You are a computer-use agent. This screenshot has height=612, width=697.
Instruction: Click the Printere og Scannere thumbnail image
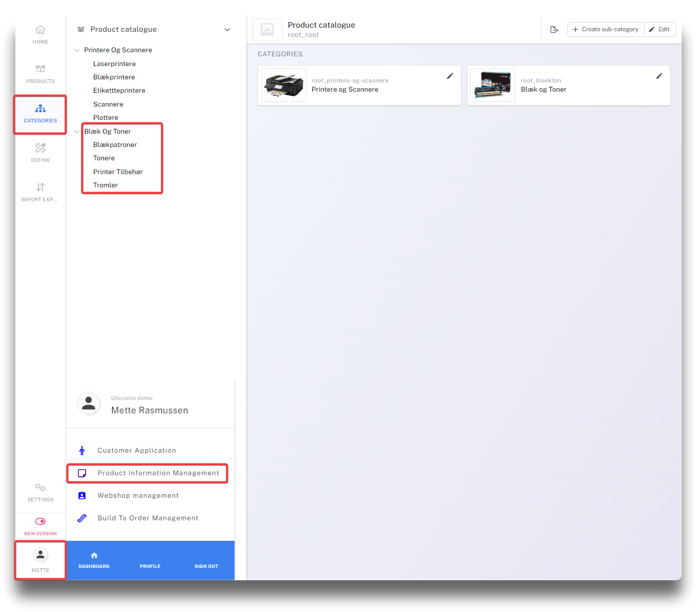tap(284, 85)
